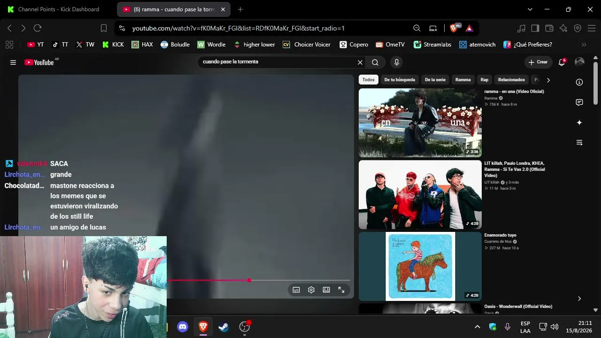The width and height of the screenshot is (601, 338).
Task: Toggle subtitles on the video player
Action: point(296,290)
